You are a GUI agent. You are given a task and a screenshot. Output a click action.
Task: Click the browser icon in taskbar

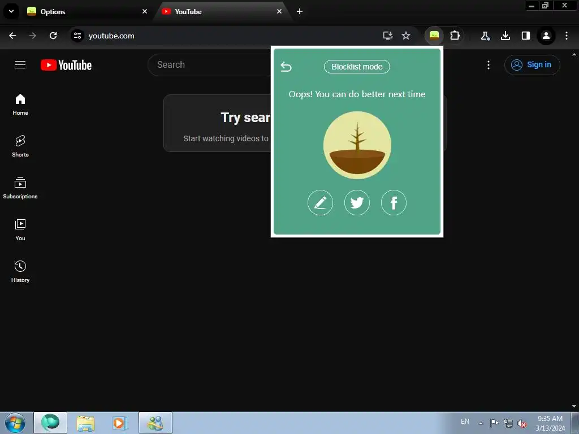point(50,423)
